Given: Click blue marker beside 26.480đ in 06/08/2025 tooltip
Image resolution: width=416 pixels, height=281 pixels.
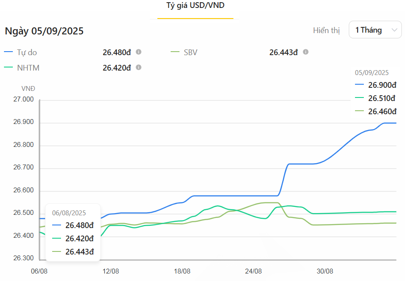Looking at the screenshot, I should tap(57, 225).
